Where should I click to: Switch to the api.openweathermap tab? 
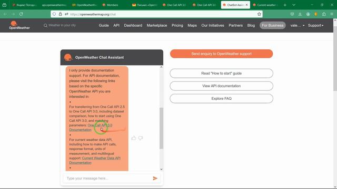pos(54,5)
